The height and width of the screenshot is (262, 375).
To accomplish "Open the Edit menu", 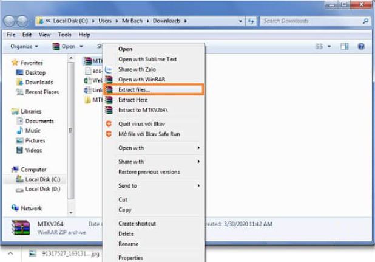I will pyautogui.click(x=27, y=35).
